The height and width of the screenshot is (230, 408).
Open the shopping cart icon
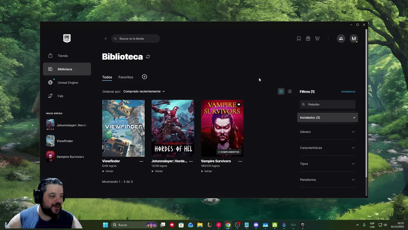[x=317, y=39]
